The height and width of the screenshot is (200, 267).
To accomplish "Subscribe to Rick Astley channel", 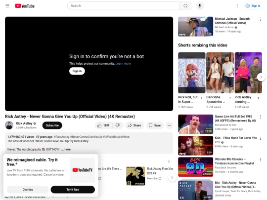I will 52,125.
